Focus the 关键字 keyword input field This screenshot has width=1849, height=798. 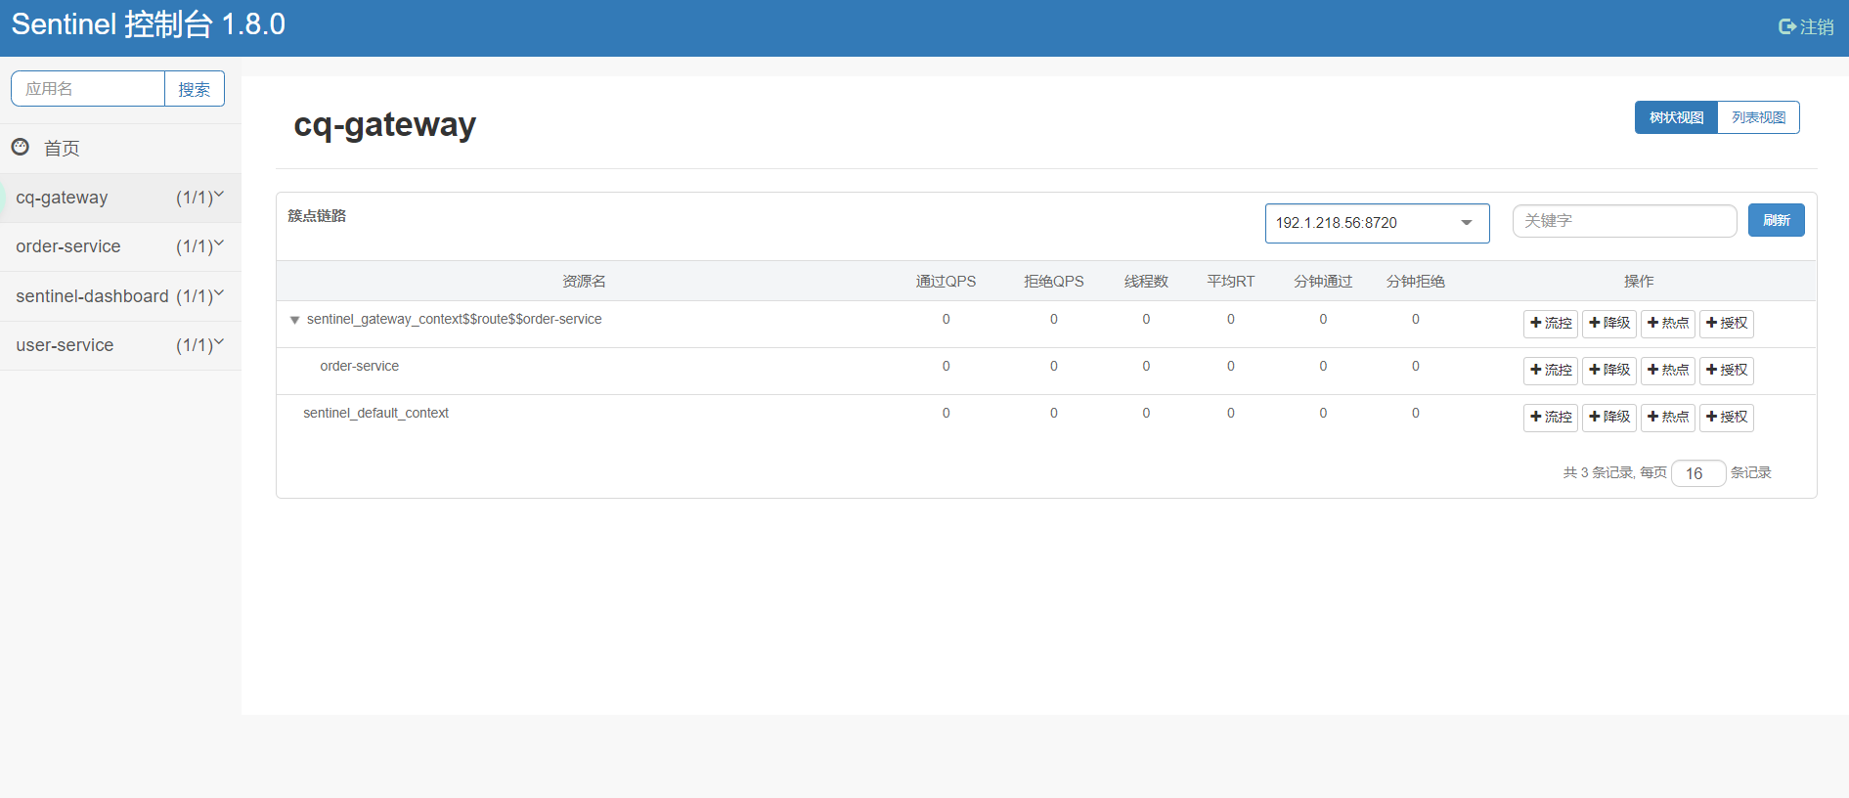pyautogui.click(x=1623, y=221)
